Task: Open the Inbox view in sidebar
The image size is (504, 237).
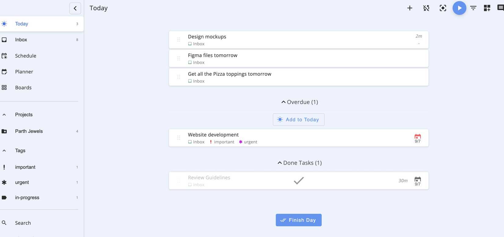Action: 21,40
